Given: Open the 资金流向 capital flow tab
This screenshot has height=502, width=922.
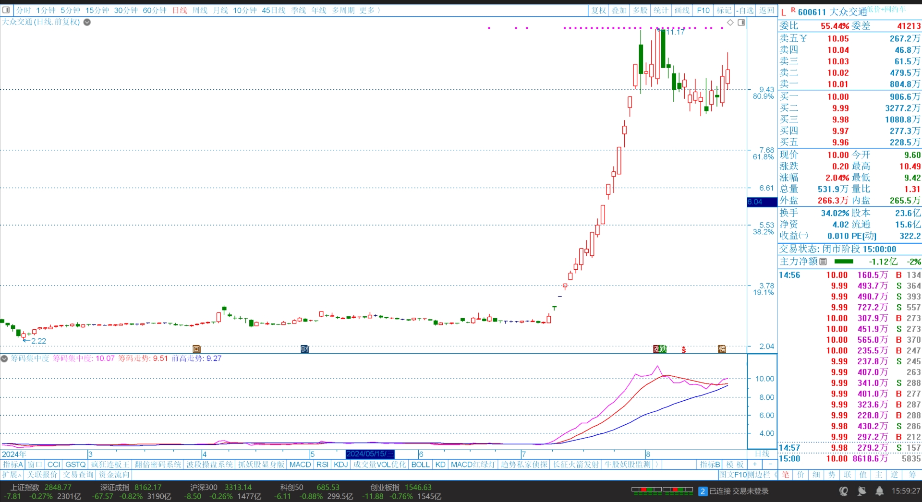Looking at the screenshot, I should click(x=114, y=475).
